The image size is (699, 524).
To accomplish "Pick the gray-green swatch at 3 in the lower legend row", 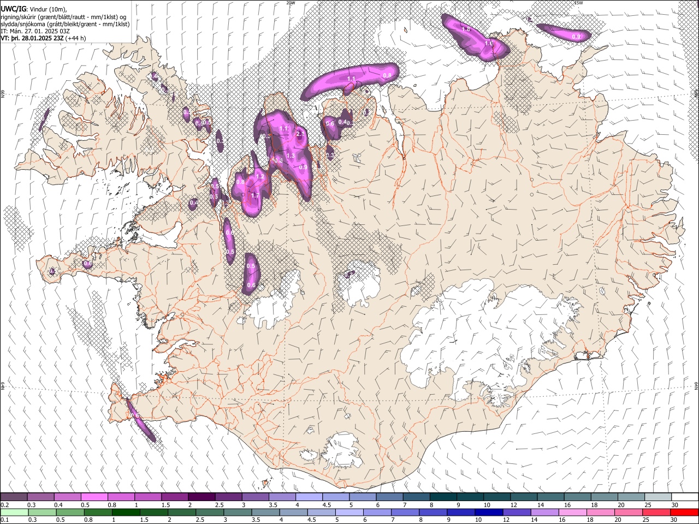I will tap(238, 512).
